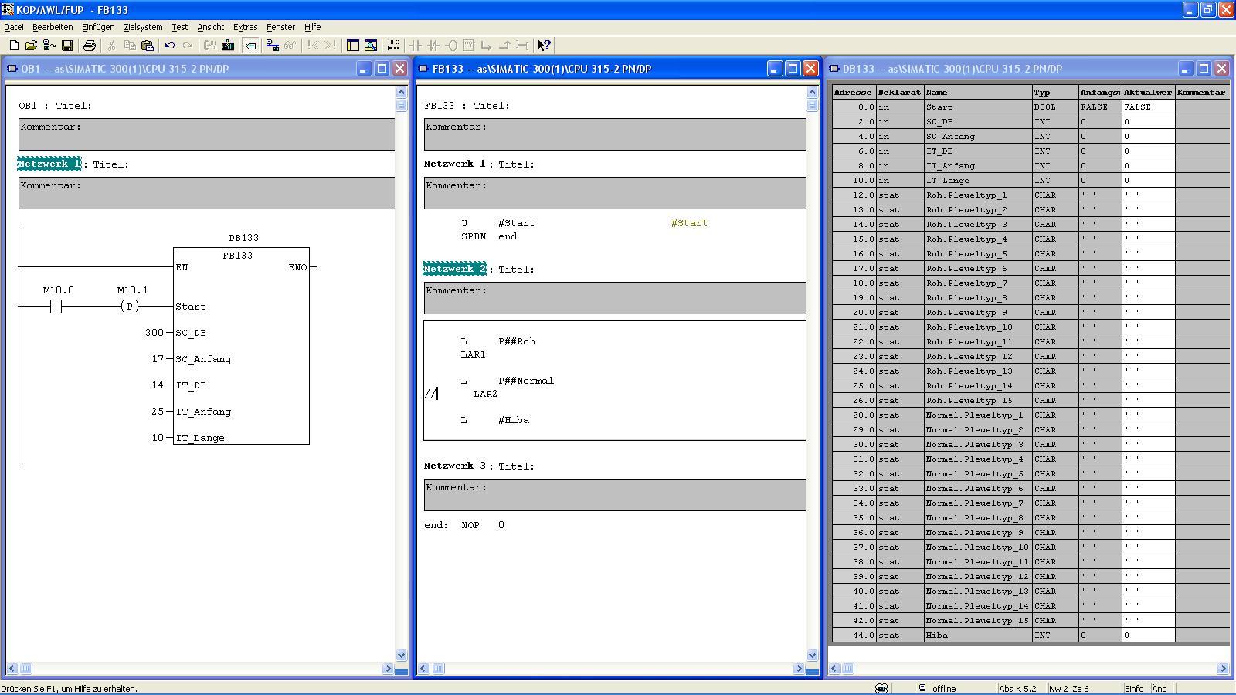
Task: Click the Open online block icon
Action: coord(49,46)
